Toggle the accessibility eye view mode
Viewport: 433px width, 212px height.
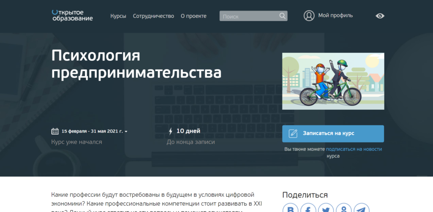380,16
